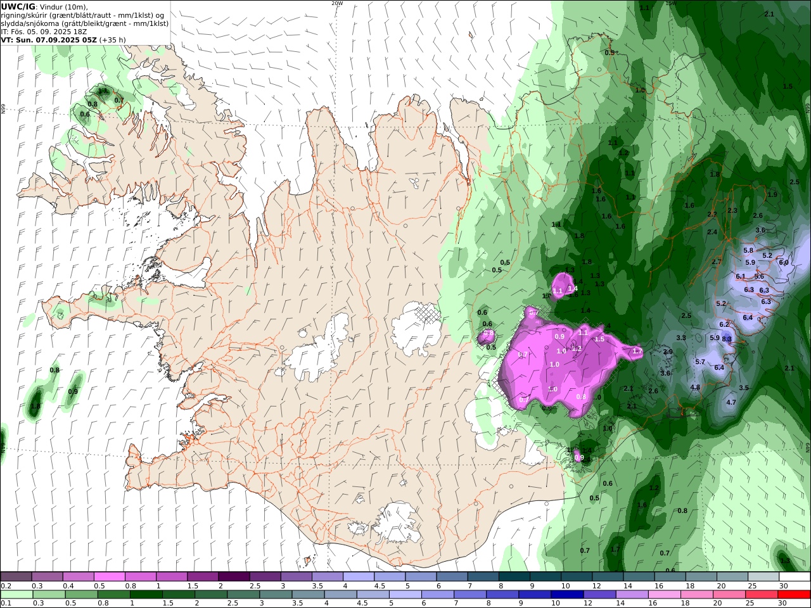Click the '20W' longitude label at the top
Image resolution: width=811 pixels, height=608 pixels.
click(x=337, y=3)
